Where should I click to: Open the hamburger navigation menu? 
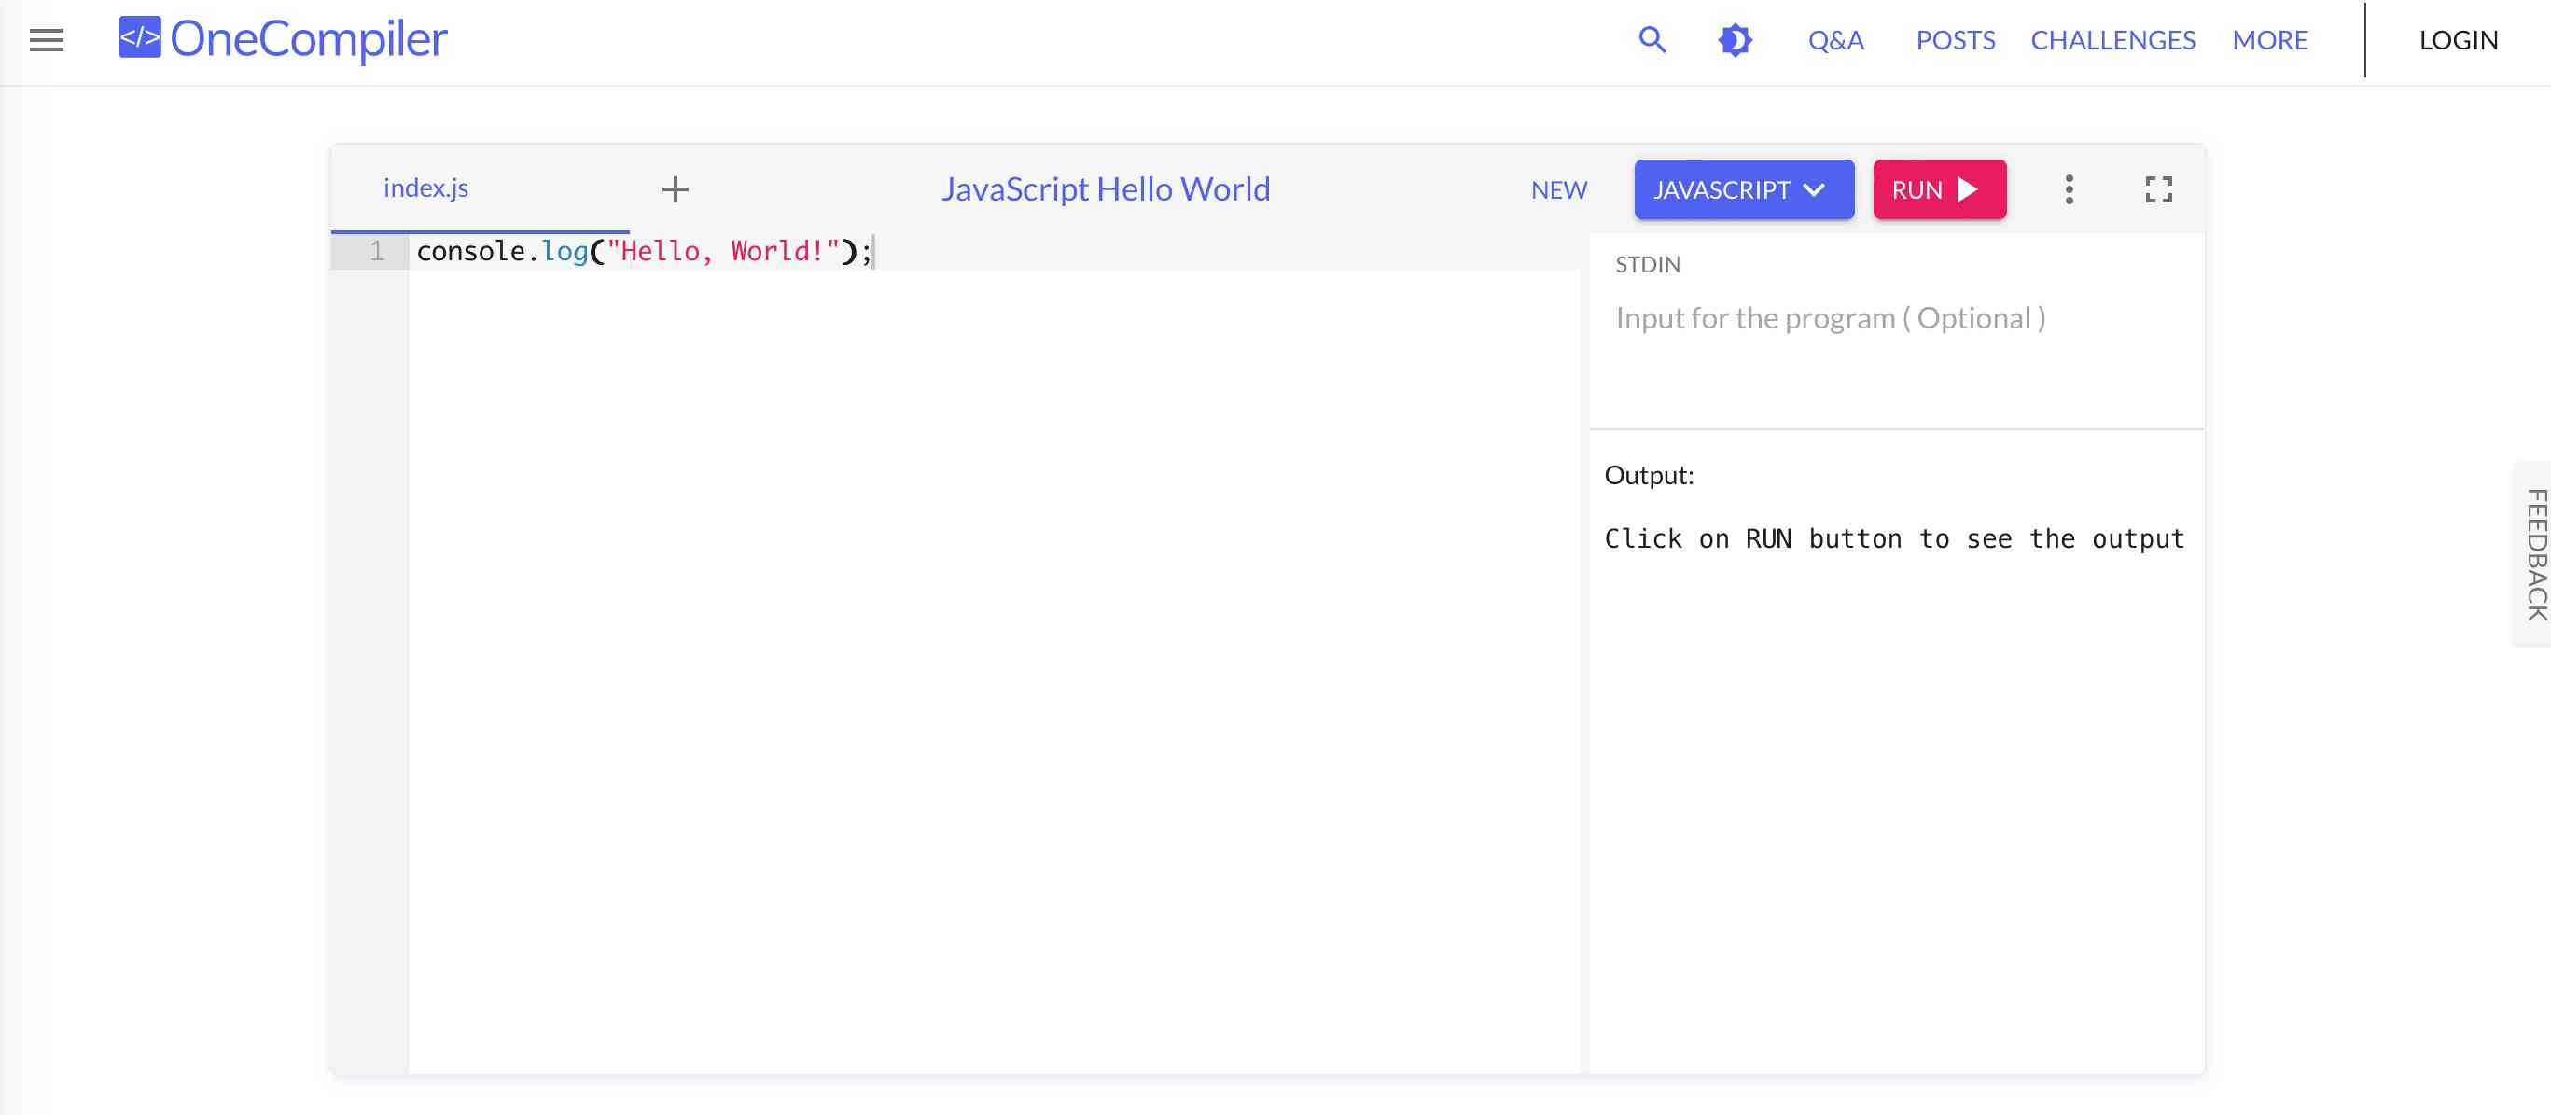46,39
